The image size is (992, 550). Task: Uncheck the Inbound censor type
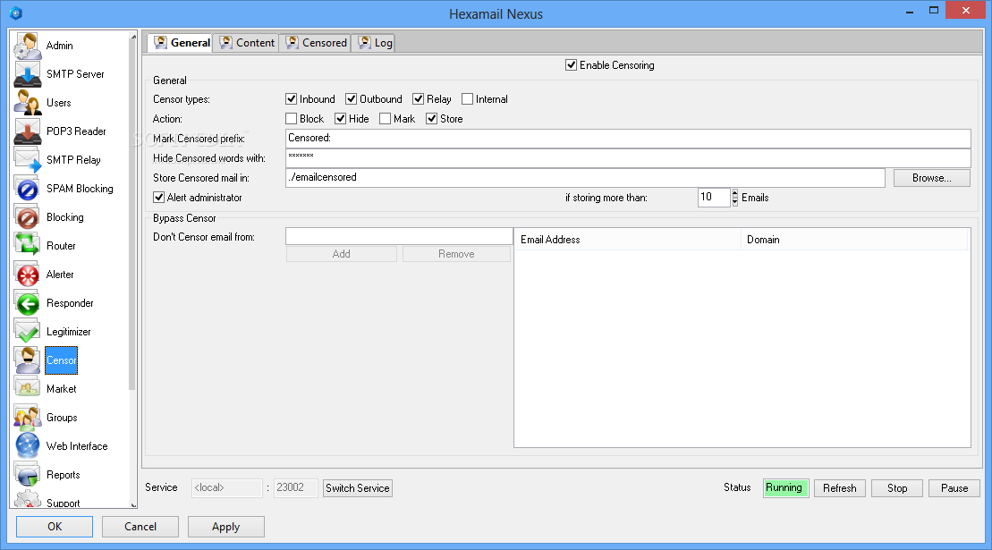point(291,99)
